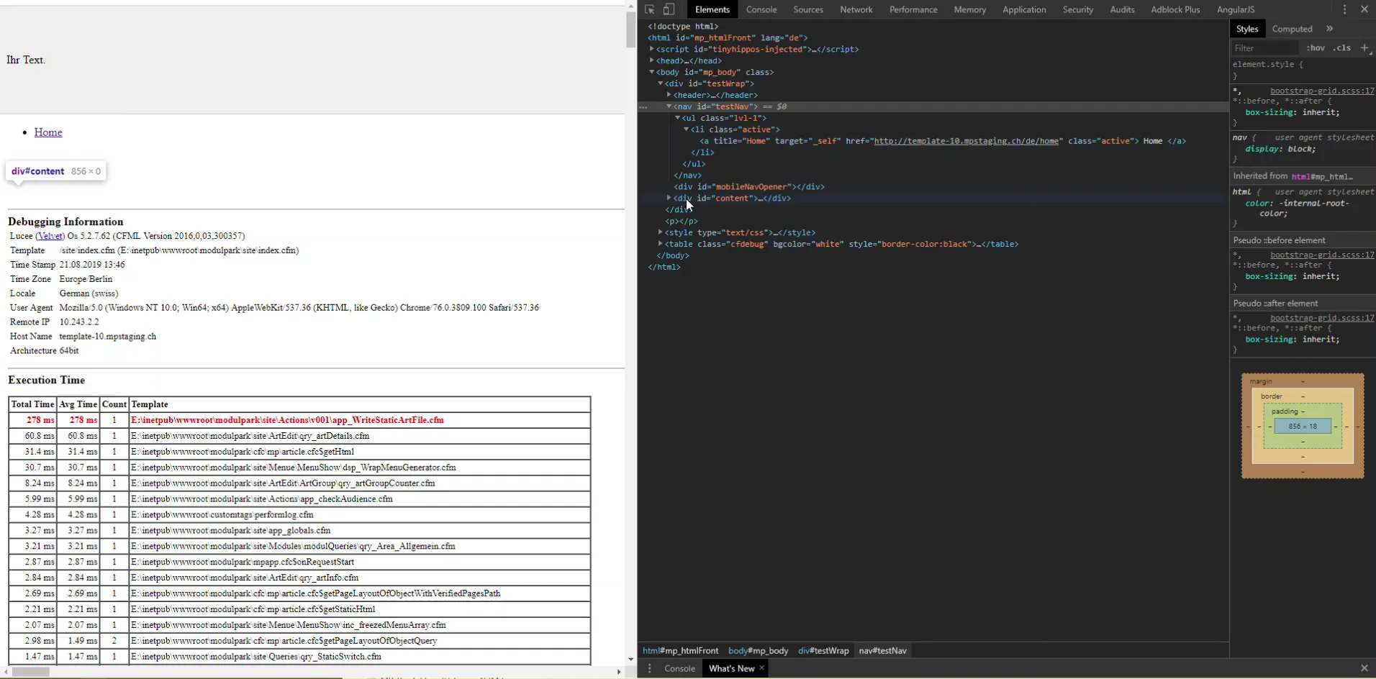This screenshot has width=1376, height=679.
Task: Expand the table cfdebug node
Action: point(660,244)
